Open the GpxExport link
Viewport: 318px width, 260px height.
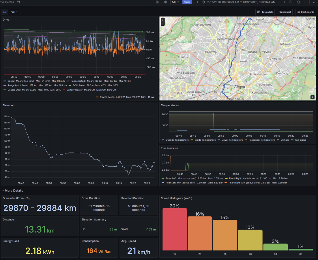pyautogui.click(x=285, y=12)
